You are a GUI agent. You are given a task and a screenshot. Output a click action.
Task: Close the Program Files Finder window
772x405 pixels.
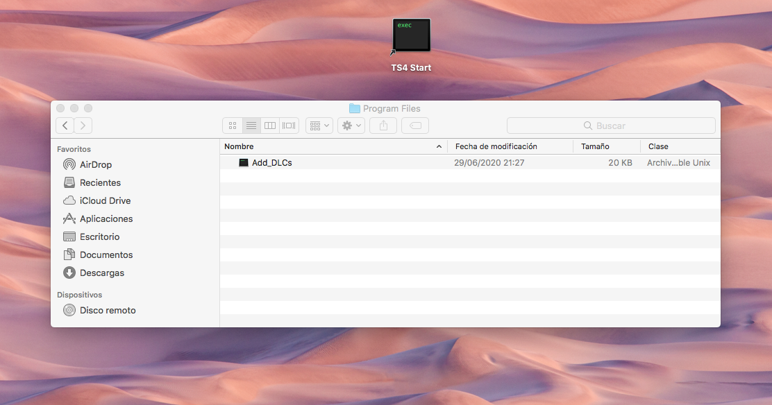click(60, 108)
